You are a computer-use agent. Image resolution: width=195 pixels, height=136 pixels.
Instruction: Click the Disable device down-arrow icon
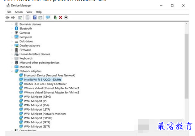pos(66,17)
